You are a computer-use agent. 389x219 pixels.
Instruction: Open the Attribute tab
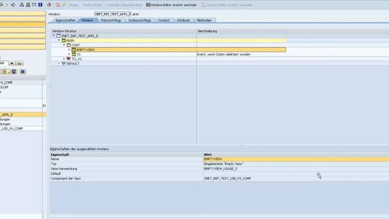[x=184, y=20]
